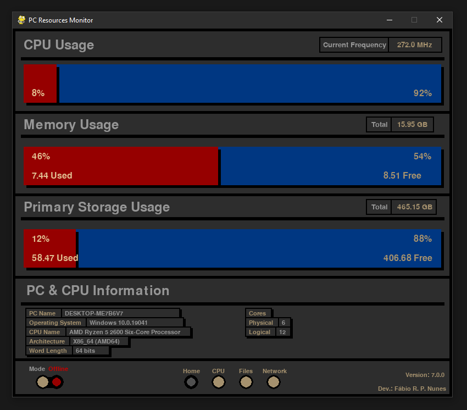
Task: Open the CPU page icon
Action: click(x=219, y=382)
